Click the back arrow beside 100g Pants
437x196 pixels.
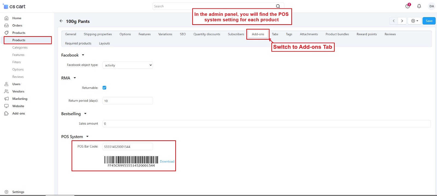coord(61,21)
